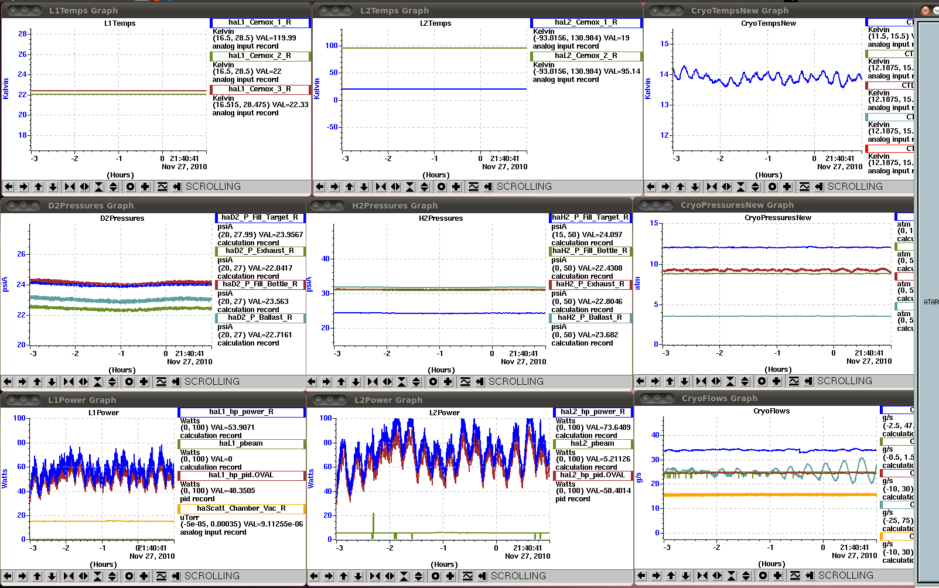
Task: Pan left in L1Temps Graph toolbar
Action: 9,187
